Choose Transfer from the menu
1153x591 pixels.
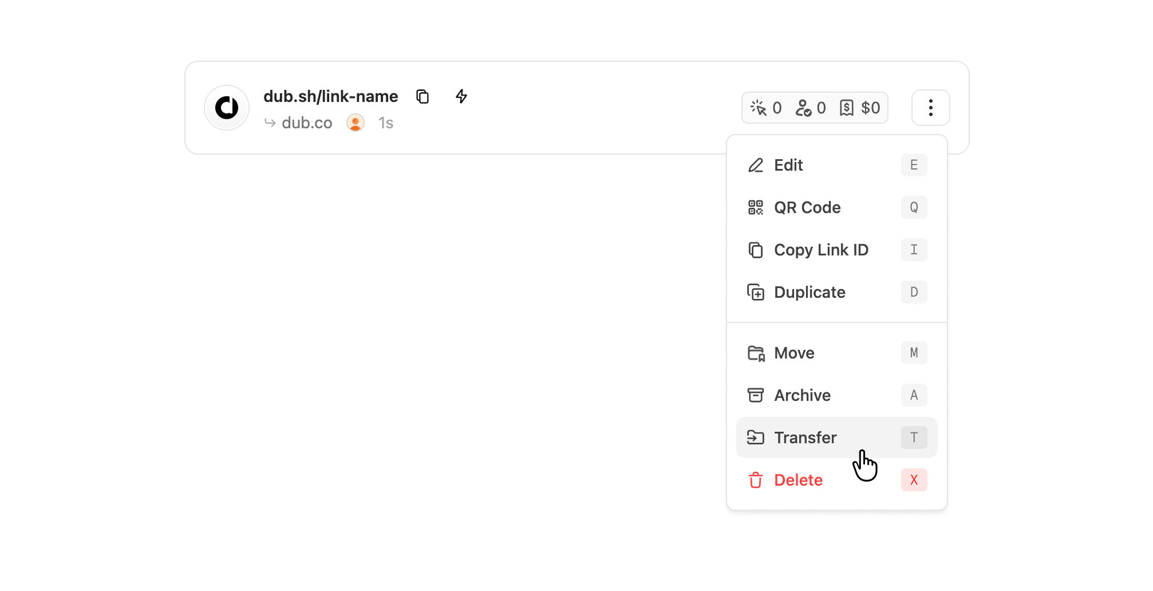click(x=837, y=438)
